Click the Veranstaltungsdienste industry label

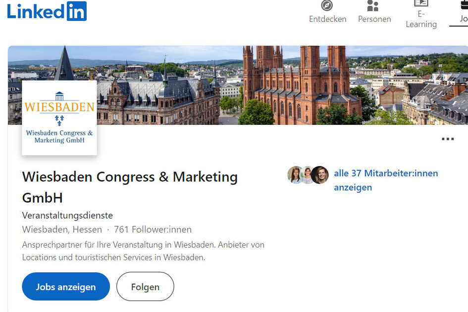(x=67, y=215)
